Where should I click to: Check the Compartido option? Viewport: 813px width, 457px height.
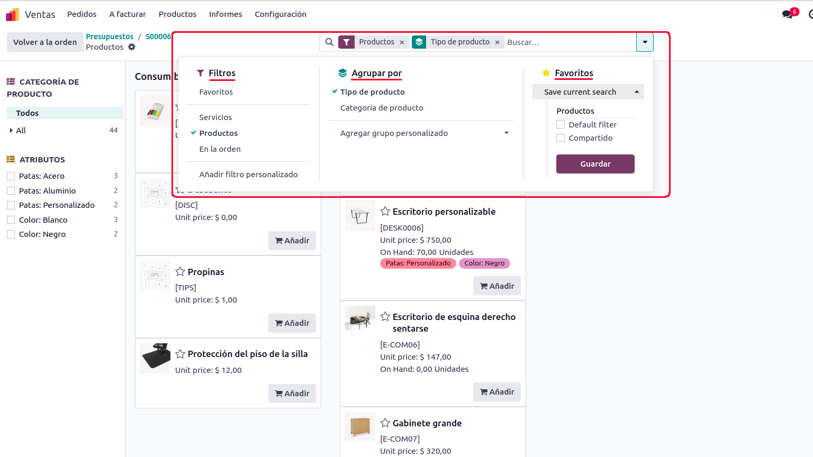click(x=561, y=138)
